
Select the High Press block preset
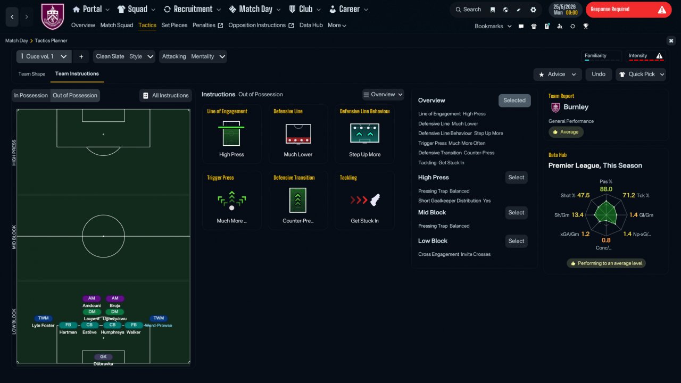point(516,178)
